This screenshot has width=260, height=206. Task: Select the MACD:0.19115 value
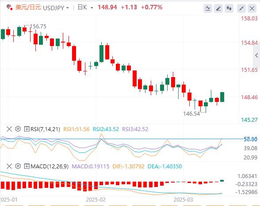pos(91,166)
